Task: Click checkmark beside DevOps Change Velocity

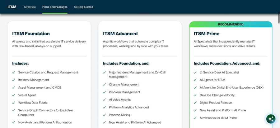Action: (195, 95)
